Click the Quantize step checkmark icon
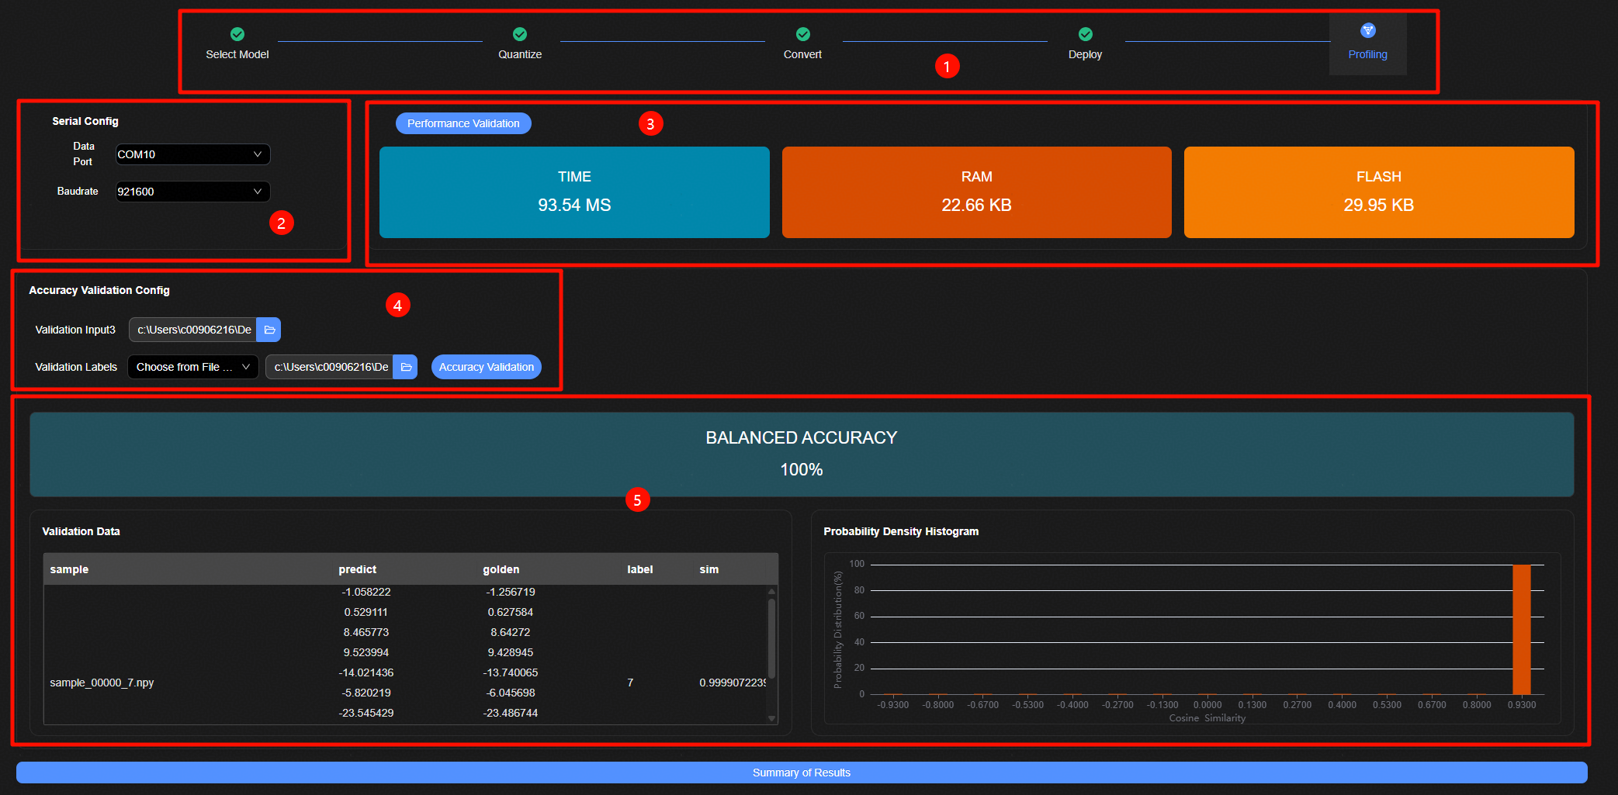Image resolution: width=1618 pixels, height=795 pixels. point(520,34)
